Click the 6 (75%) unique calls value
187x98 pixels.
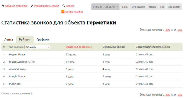[106, 62]
